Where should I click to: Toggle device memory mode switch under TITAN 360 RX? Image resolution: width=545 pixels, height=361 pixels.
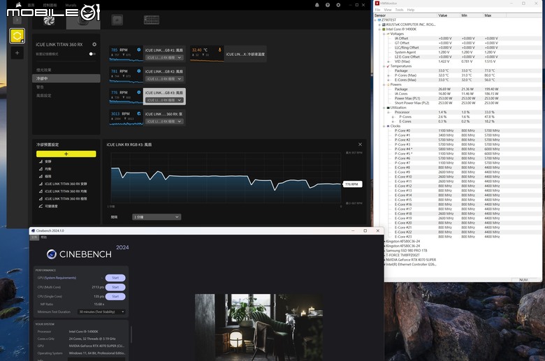92,54
